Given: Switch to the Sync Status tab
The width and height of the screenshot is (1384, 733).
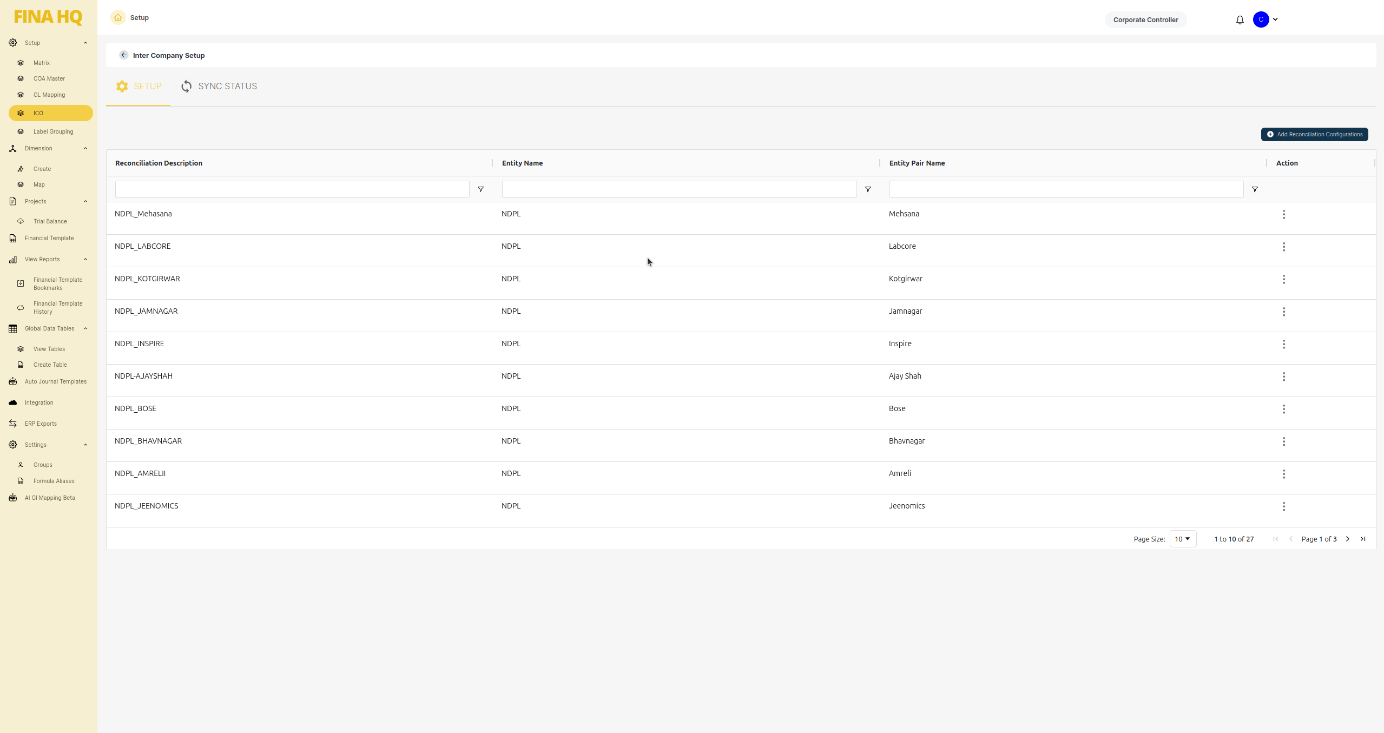Looking at the screenshot, I should 219,87.
